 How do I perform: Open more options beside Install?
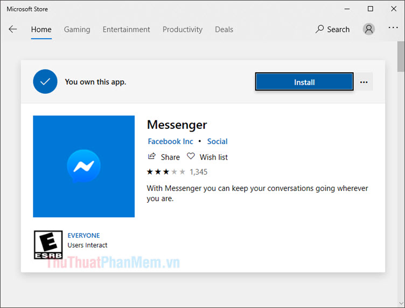click(364, 82)
